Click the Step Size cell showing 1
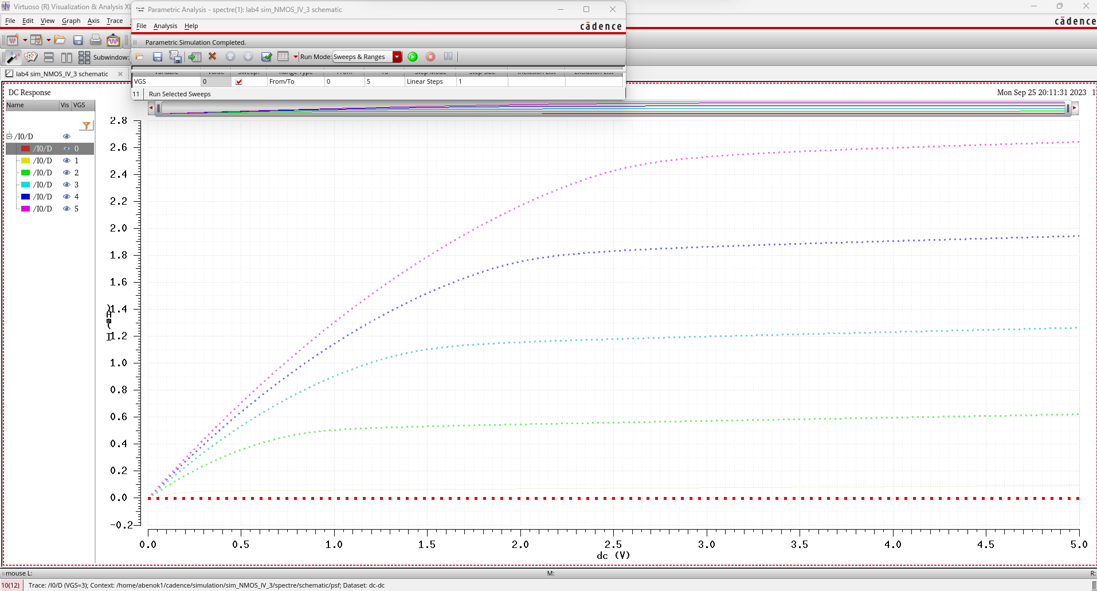The height and width of the screenshot is (591, 1097). click(x=482, y=82)
